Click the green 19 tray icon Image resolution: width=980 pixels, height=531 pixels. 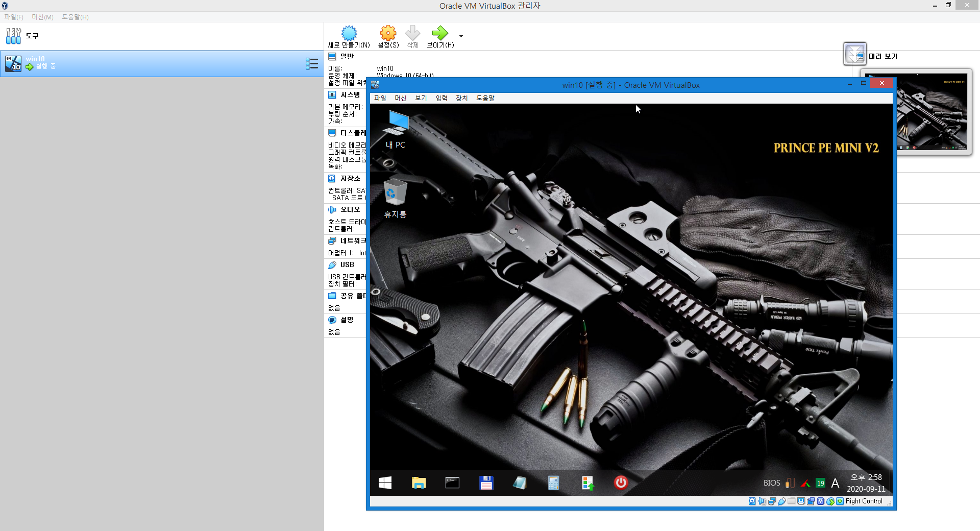coord(820,483)
